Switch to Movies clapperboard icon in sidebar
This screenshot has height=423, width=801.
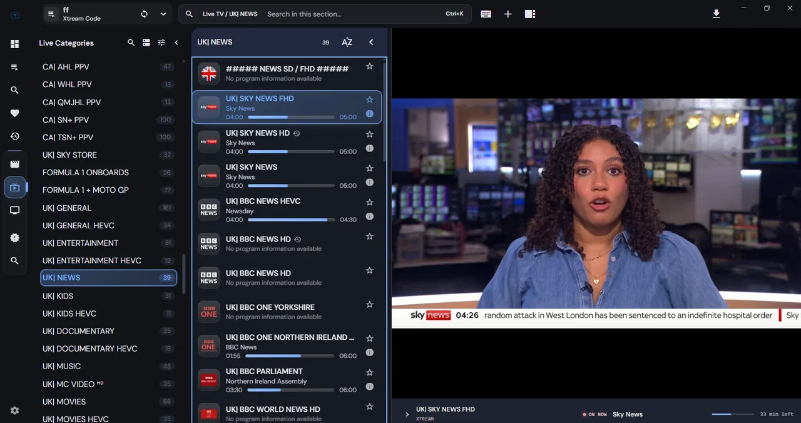pyautogui.click(x=14, y=164)
